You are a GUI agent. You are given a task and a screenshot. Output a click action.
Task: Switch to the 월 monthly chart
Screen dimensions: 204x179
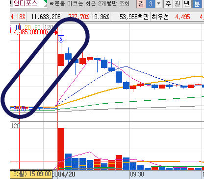click(178, 4)
